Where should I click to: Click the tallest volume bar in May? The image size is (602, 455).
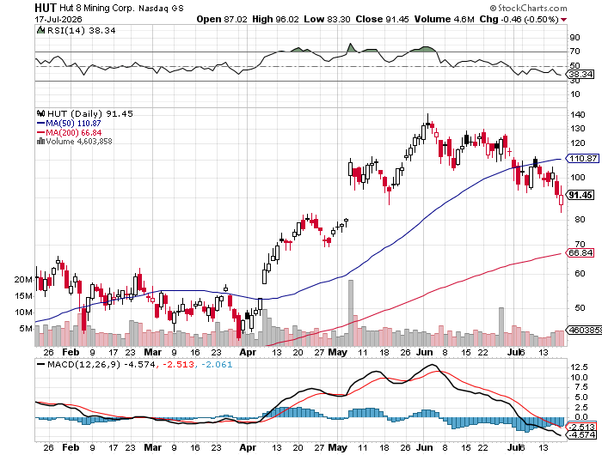click(351, 312)
